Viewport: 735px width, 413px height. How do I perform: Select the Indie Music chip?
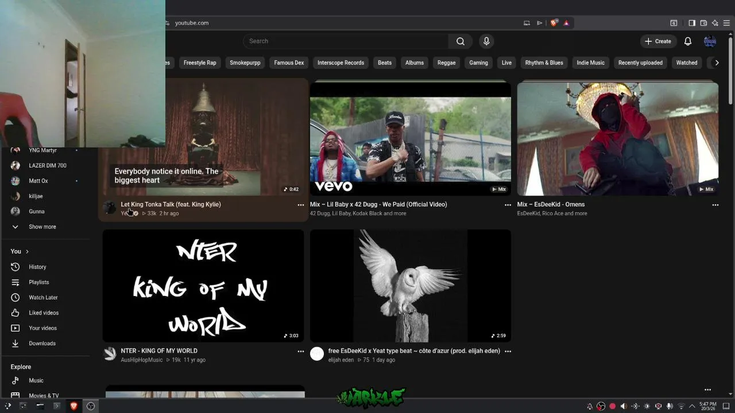coord(590,63)
